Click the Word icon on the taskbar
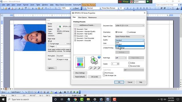182x102 pixels. pyautogui.click(x=108, y=99)
